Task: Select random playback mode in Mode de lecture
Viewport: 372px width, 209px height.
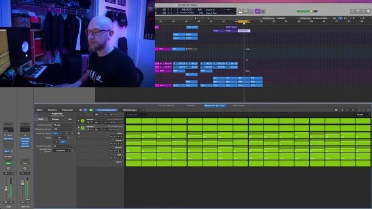Action: click(72, 134)
